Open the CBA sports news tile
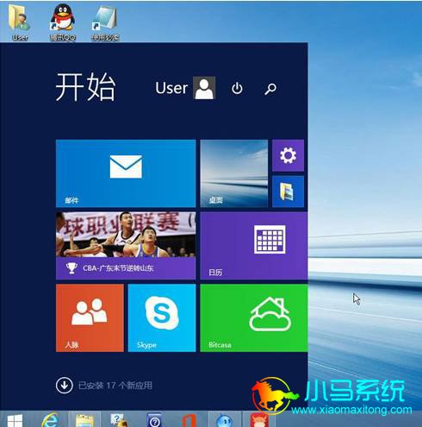Image resolution: width=422 pixels, height=427 pixels. [x=126, y=246]
